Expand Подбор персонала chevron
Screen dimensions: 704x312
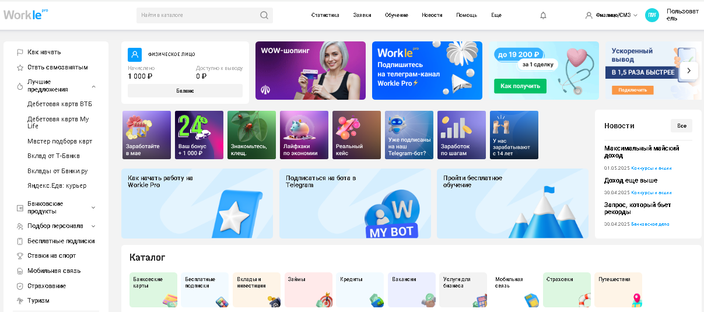pos(93,226)
